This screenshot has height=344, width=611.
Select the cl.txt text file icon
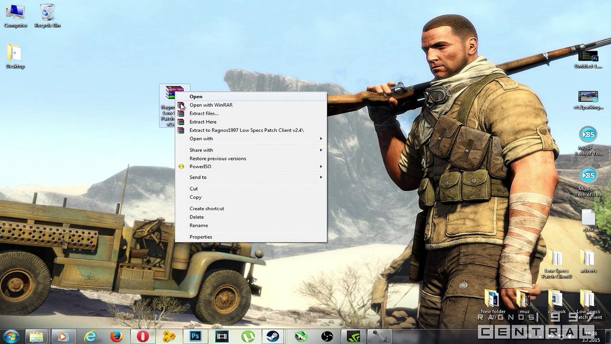(588, 221)
